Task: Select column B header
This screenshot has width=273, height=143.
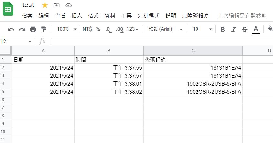Action: coord(109,51)
